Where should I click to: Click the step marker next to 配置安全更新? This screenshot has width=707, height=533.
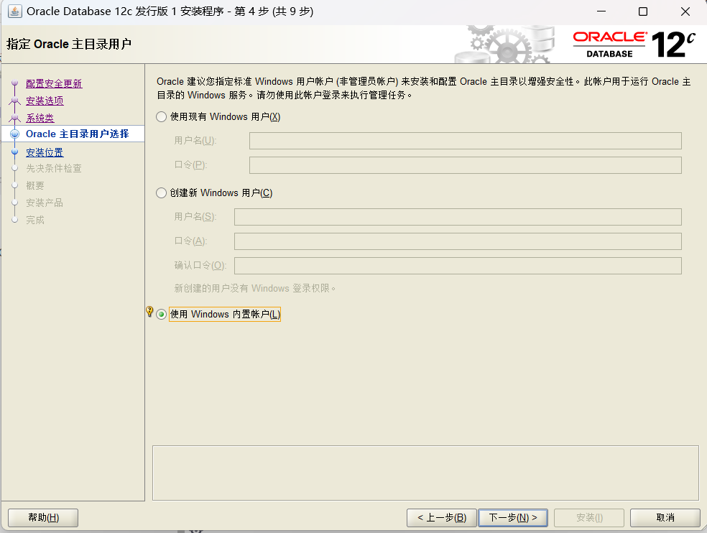[15, 83]
